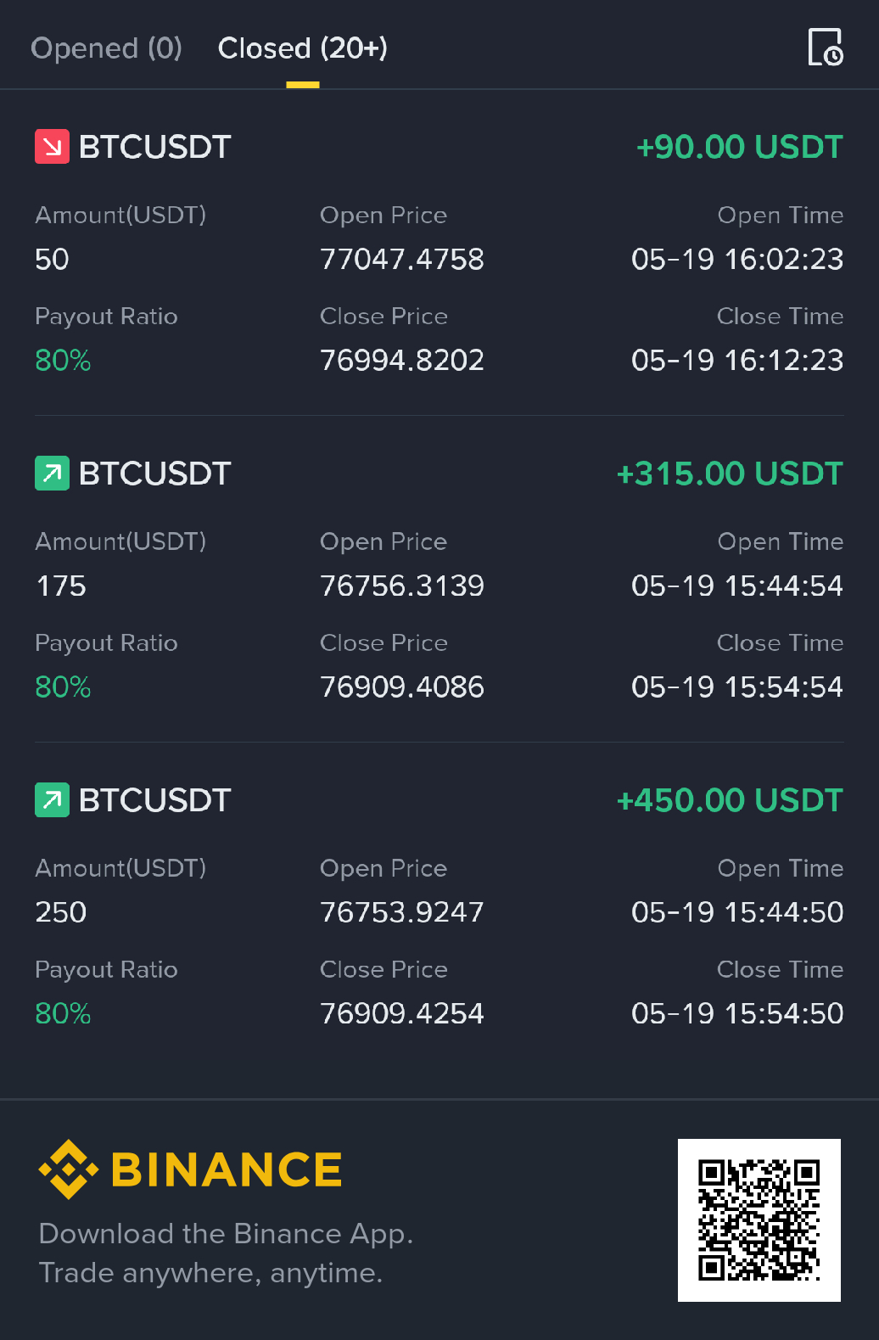Open the +90.00 USDT profit entry
The height and width of the screenshot is (1340, 879).
pyautogui.click(x=739, y=147)
